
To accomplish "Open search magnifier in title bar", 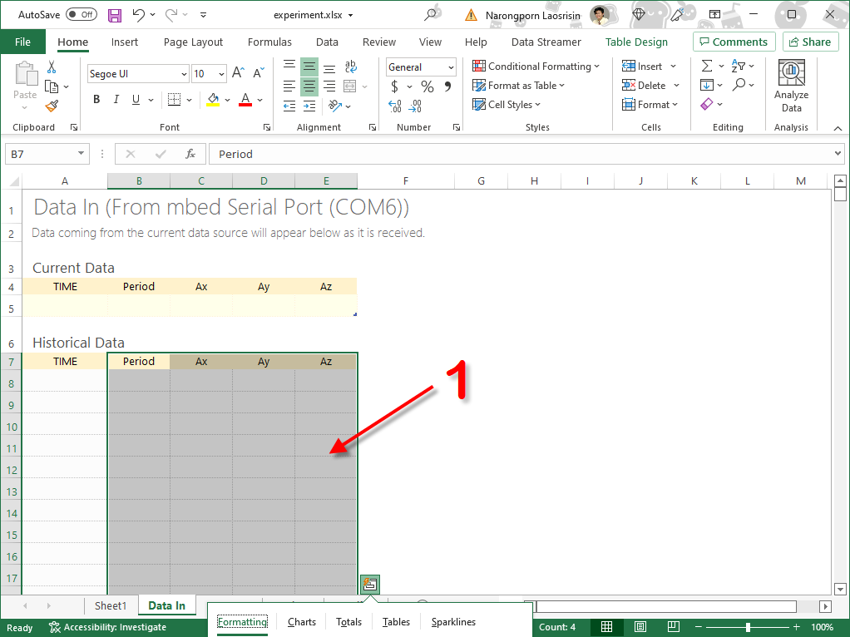I will [431, 15].
